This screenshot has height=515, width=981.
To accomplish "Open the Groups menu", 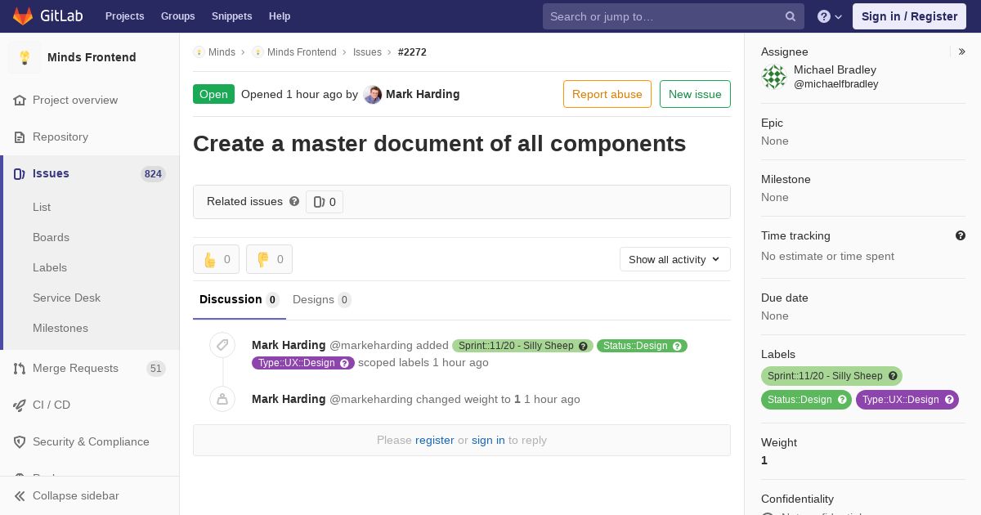I will coord(177,16).
